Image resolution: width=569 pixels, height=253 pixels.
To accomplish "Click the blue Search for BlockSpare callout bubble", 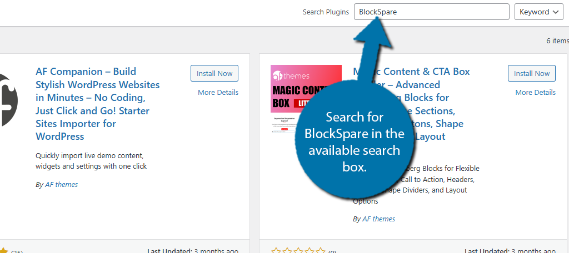I will 354,141.
